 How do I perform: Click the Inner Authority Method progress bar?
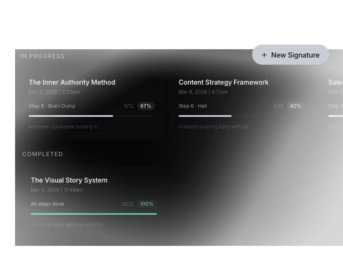[92, 116]
